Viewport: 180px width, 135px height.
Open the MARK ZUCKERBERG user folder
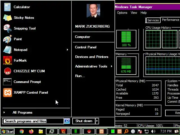[x=93, y=26]
